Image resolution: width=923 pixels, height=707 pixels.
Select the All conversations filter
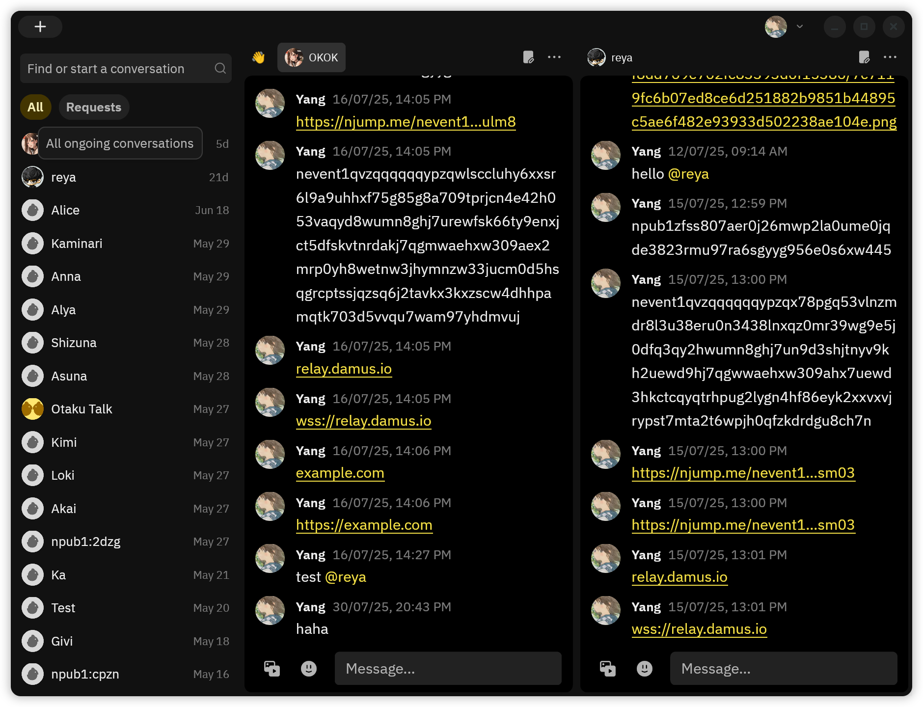(35, 108)
